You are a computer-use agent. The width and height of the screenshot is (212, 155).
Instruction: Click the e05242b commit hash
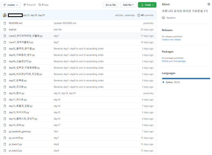pyautogui.click(x=119, y=15)
